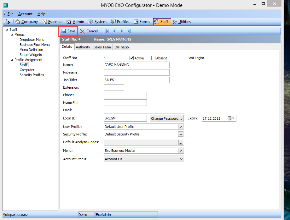Open the Security Profile dropdown
290x220 pixels.
pyautogui.click(x=181, y=134)
